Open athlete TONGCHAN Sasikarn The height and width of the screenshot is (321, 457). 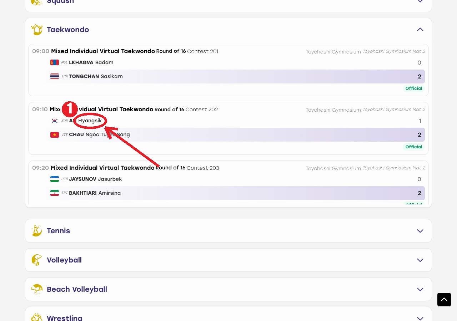(96, 76)
